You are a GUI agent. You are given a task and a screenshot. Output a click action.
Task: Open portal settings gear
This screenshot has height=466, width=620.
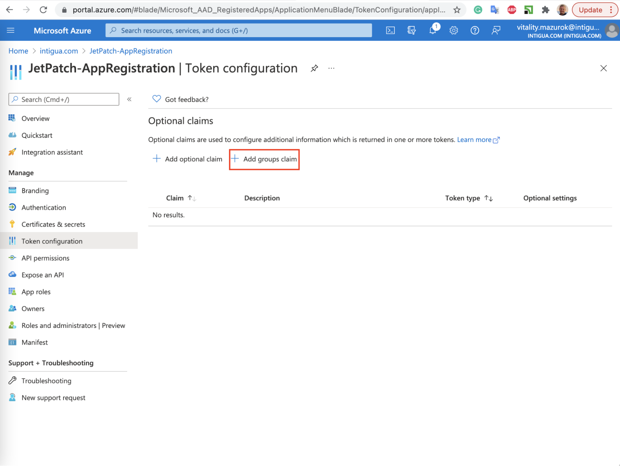pyautogui.click(x=454, y=30)
